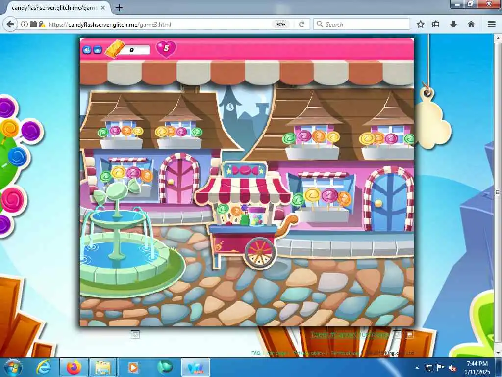Open Windows Explorer from the taskbar
The height and width of the screenshot is (377, 502).
click(x=103, y=367)
